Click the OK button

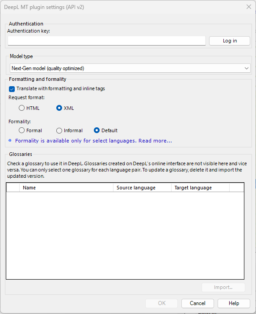(x=161, y=303)
